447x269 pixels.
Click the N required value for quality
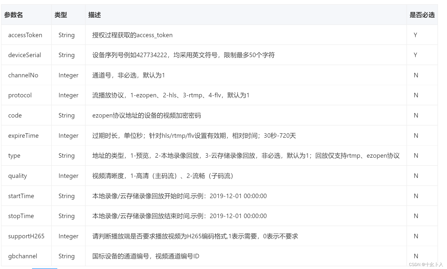point(416,176)
